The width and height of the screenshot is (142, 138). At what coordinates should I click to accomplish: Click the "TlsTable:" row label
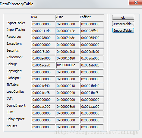pyautogui.click(x=13, y=85)
